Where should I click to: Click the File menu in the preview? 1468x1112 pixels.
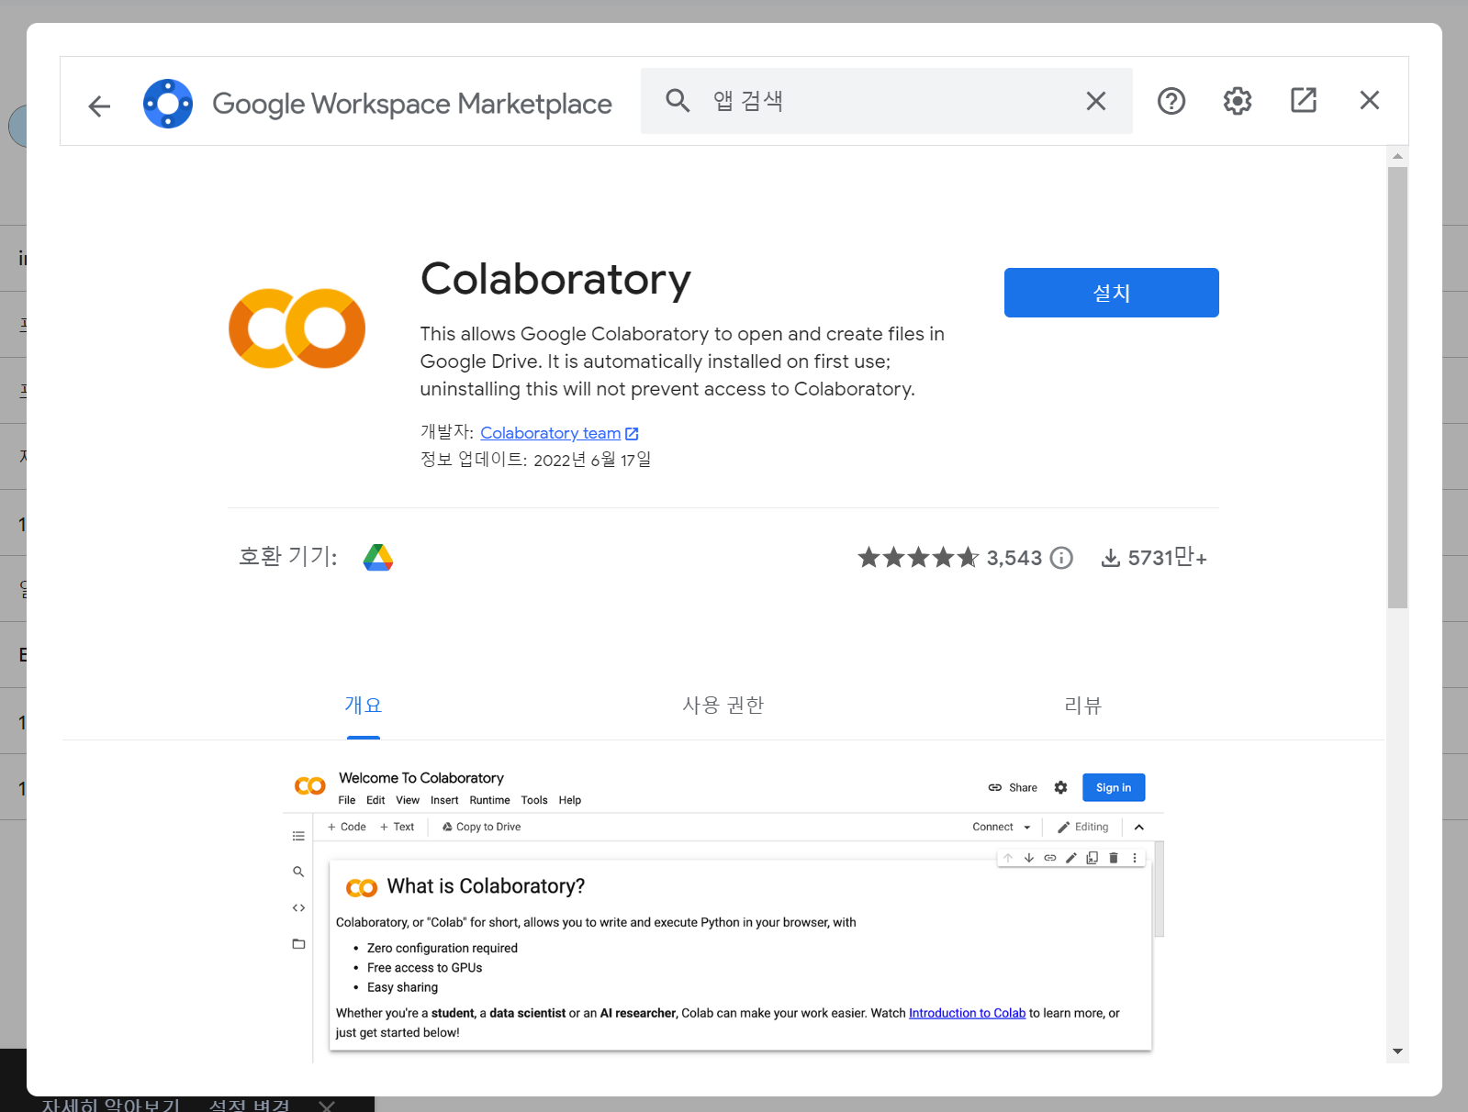coord(347,800)
